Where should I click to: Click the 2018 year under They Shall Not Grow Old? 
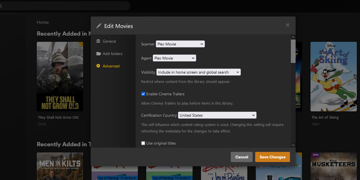click(x=42, y=124)
